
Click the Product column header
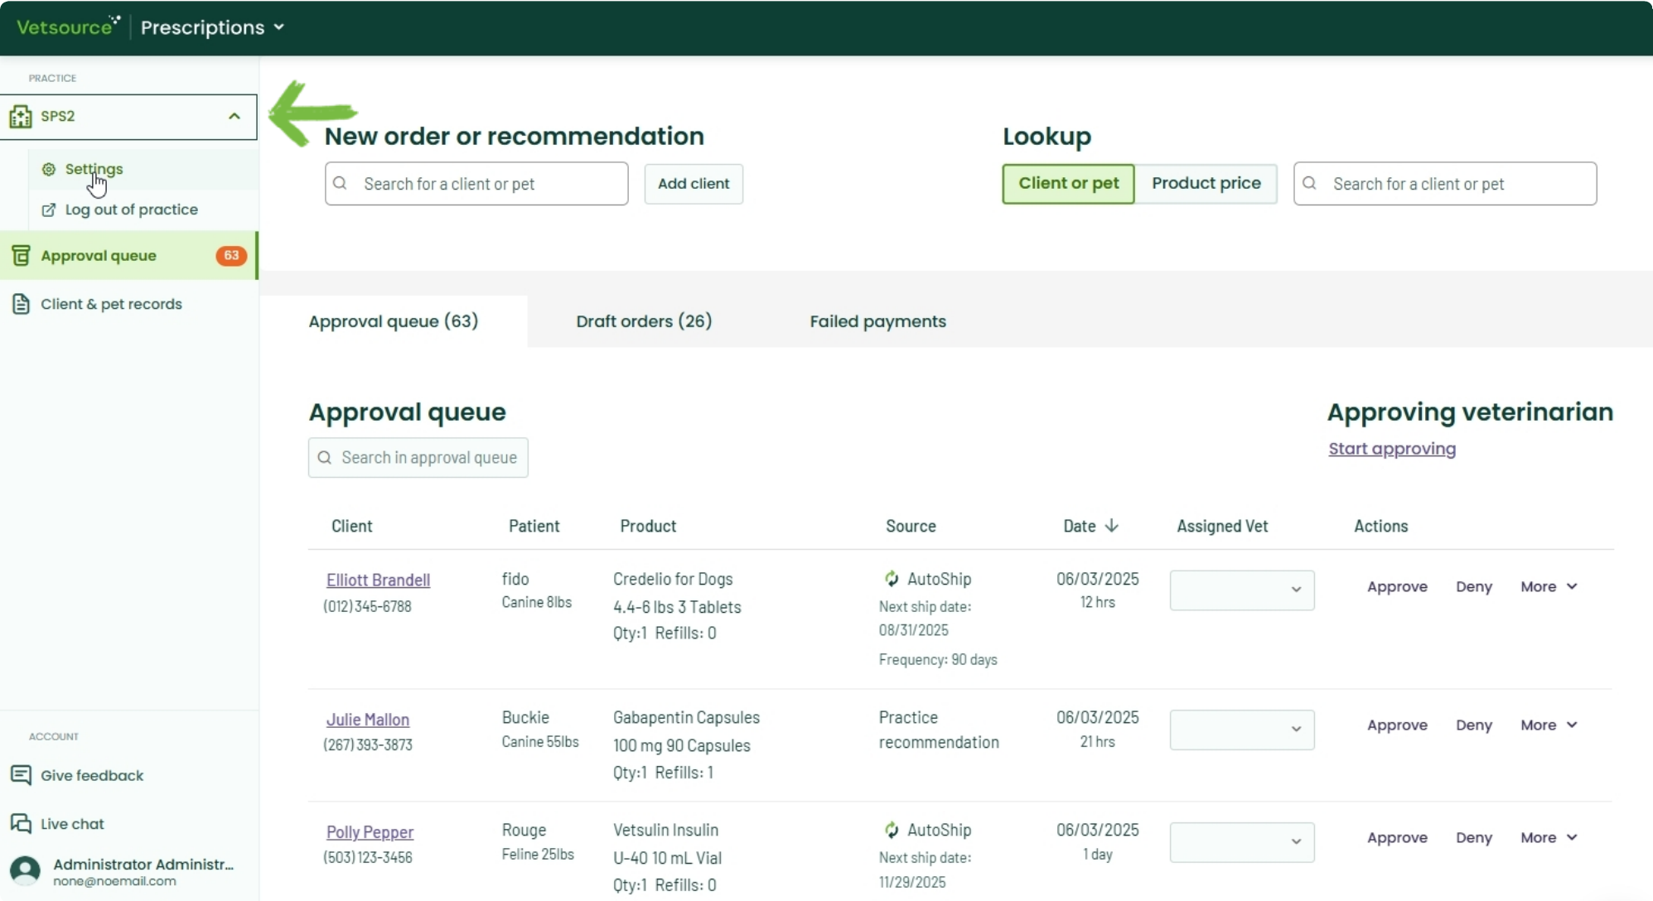[x=648, y=526]
